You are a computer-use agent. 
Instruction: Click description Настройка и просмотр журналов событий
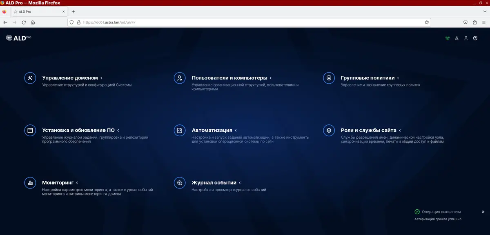[x=229, y=190]
